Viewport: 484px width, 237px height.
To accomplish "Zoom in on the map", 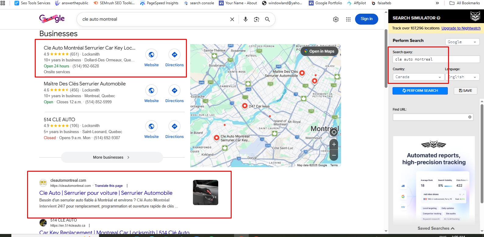I will pos(334,144).
